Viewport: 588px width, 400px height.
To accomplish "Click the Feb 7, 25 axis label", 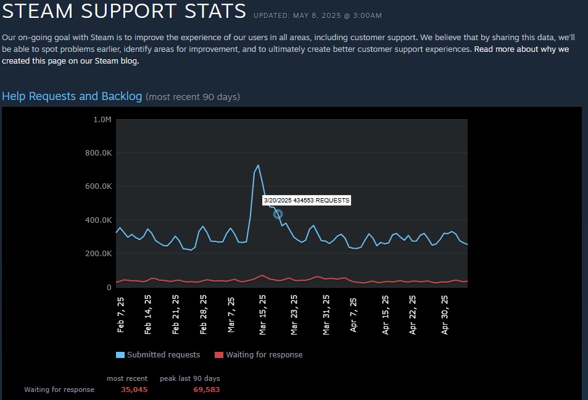I will point(120,315).
